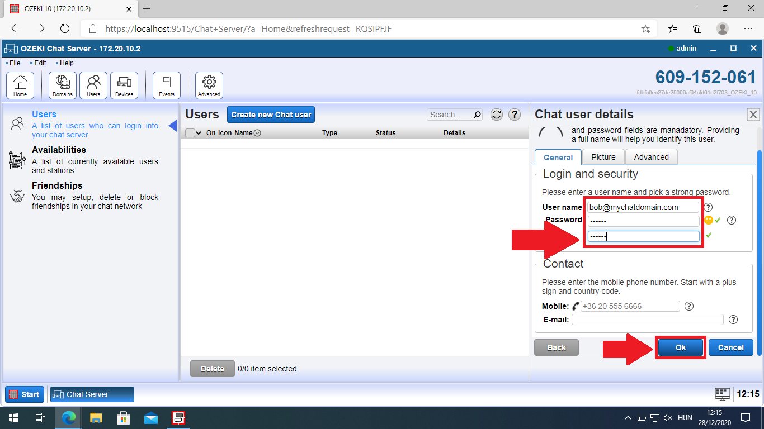764x429 pixels.
Task: Click the Mobile phone number field
Action: [630, 306]
